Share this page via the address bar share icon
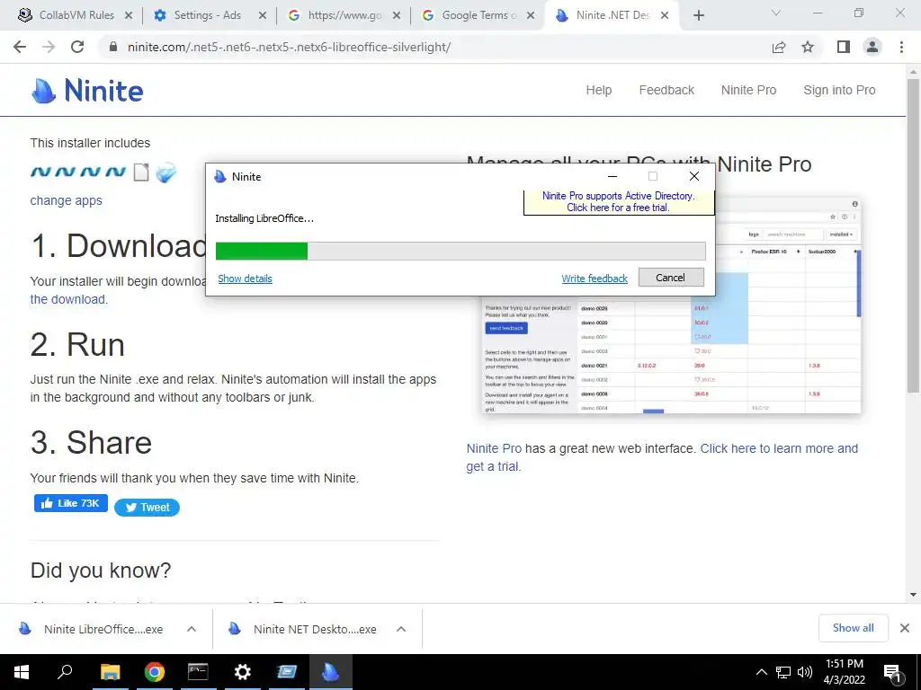 (x=779, y=47)
